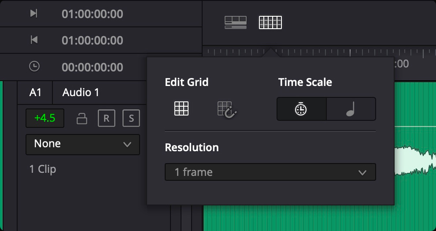The height and width of the screenshot is (231, 436).
Task: Click the grid options icon
Action: click(270, 22)
